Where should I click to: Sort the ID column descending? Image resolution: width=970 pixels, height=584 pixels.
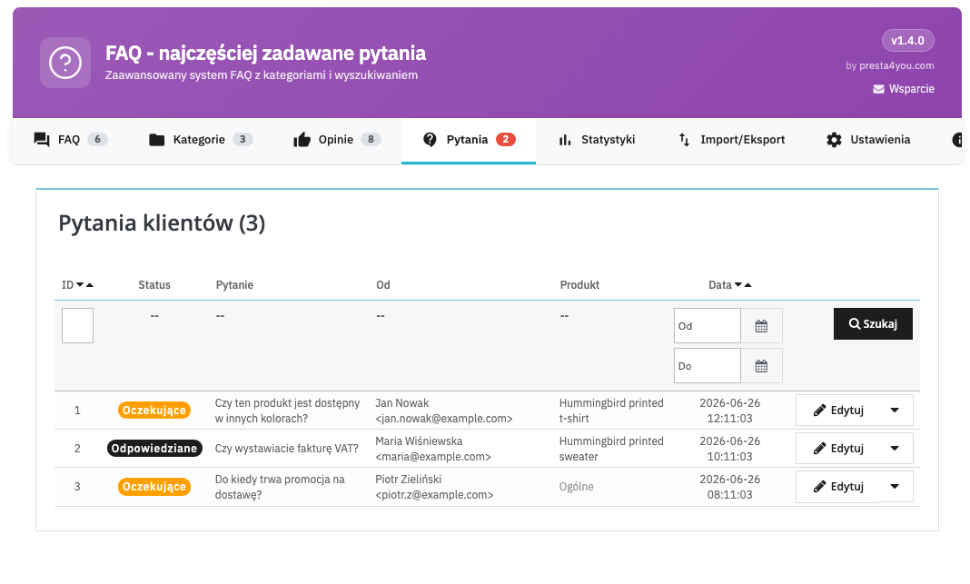[x=80, y=285]
